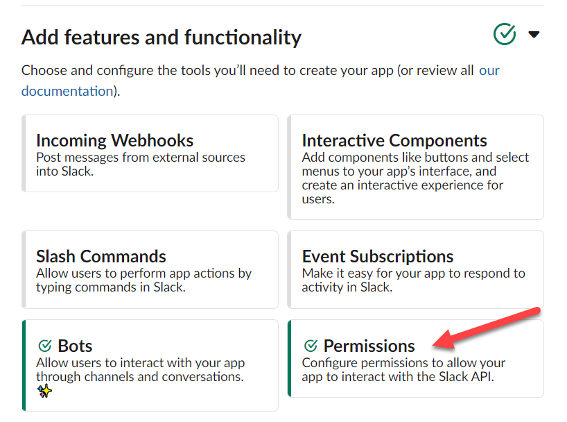Click the sparkle emoji in the Bots card

click(x=44, y=391)
